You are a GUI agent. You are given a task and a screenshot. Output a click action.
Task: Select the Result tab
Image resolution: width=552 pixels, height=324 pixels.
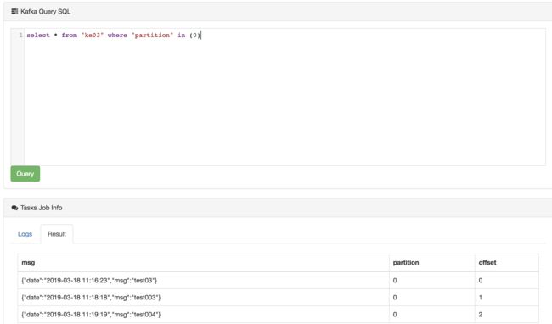point(57,234)
